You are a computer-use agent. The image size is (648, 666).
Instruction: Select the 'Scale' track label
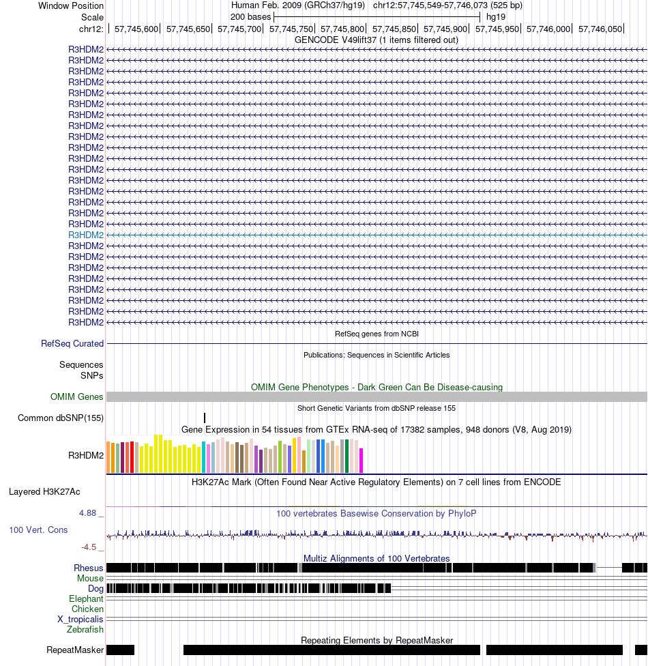pyautogui.click(x=92, y=18)
